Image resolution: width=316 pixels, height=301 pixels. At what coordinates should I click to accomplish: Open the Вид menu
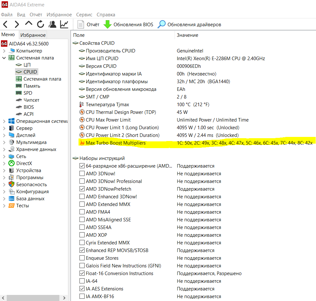[x=21, y=15]
